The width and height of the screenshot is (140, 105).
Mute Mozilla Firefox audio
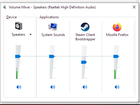117,87
